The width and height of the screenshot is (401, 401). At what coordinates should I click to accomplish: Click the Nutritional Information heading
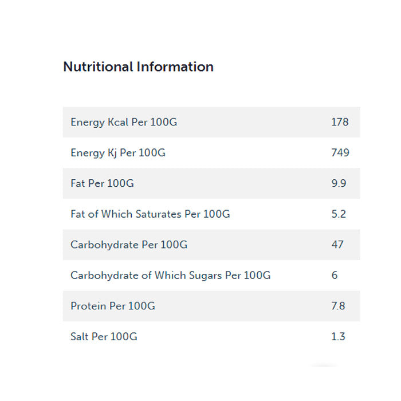pos(138,66)
